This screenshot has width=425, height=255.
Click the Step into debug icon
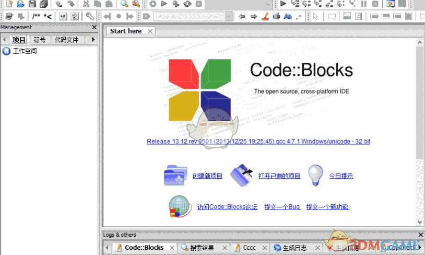point(317,4)
